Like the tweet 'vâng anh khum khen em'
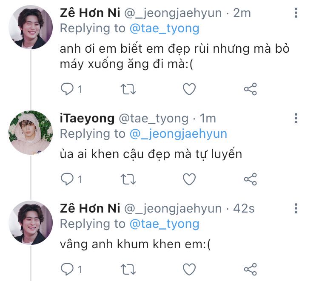Image resolution: width=319 pixels, height=281 pixels. [x=189, y=269]
